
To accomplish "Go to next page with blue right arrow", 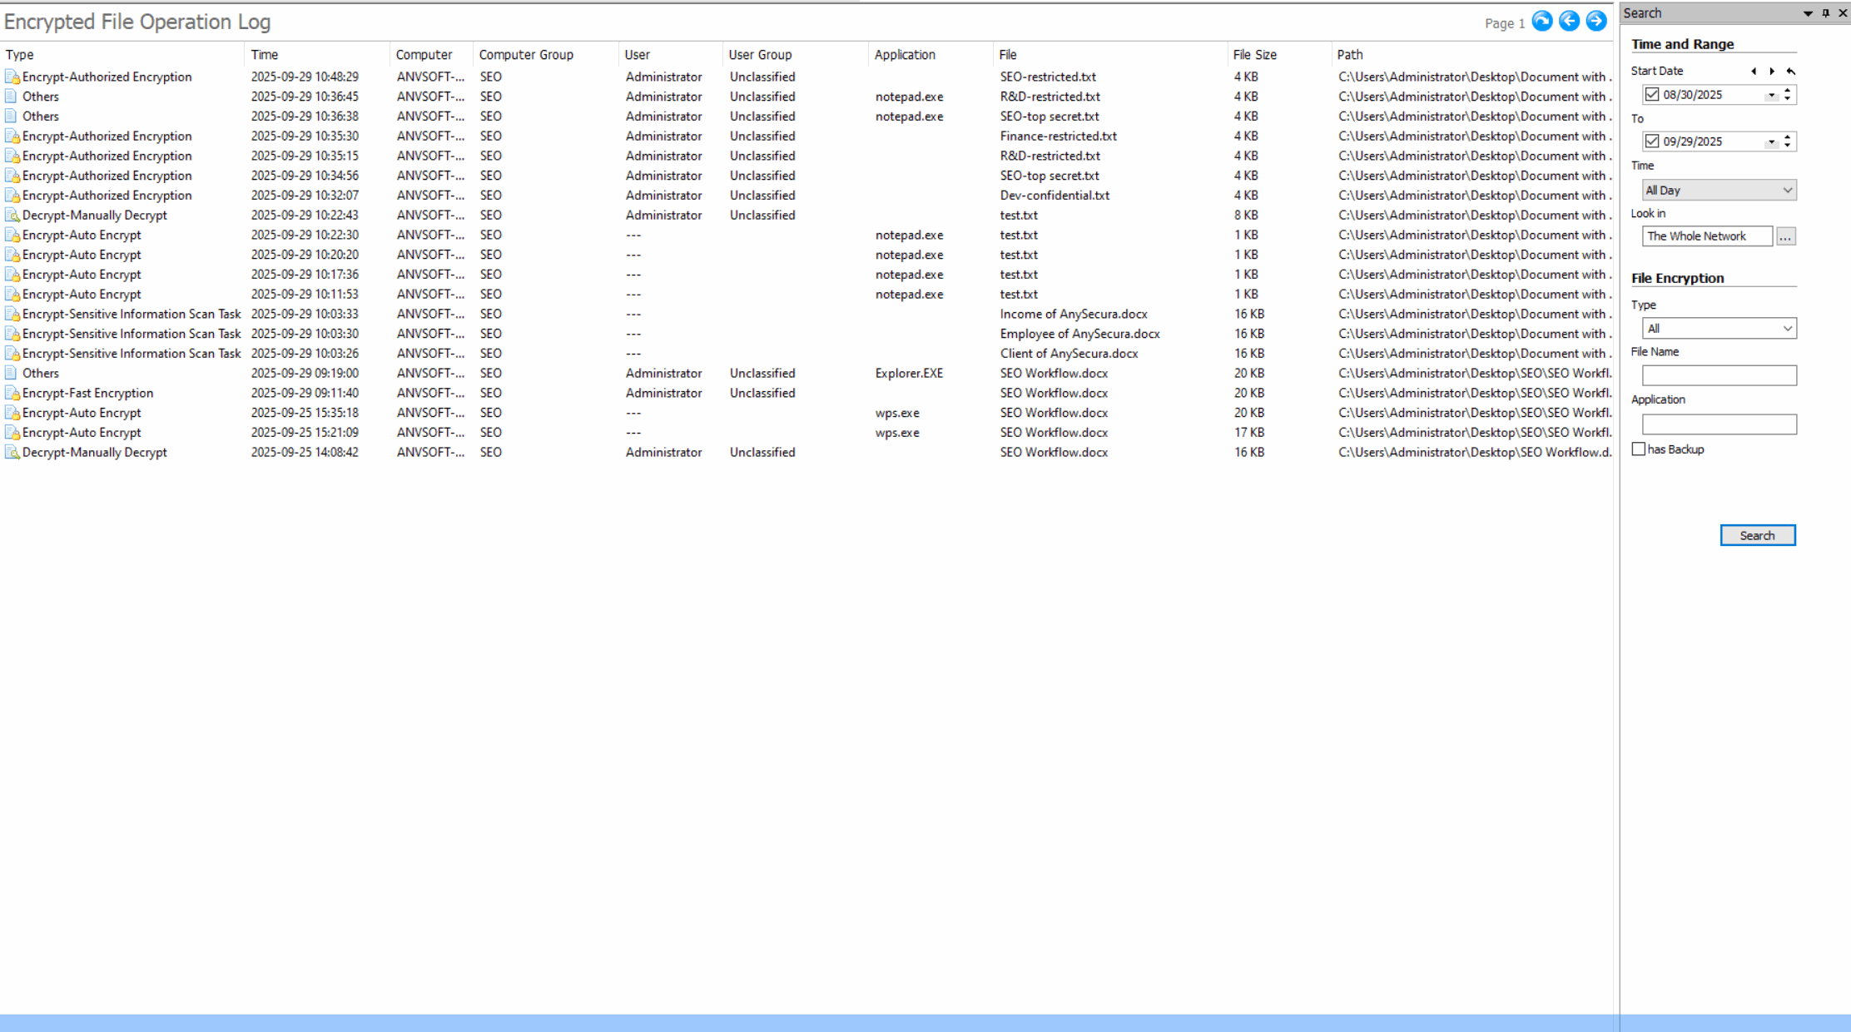I will 1595,21.
